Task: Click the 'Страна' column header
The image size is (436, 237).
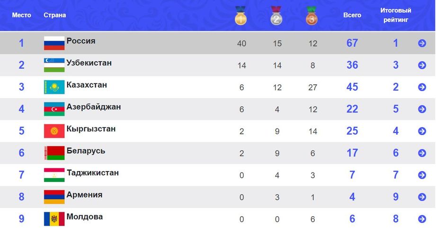Action: 55,15
